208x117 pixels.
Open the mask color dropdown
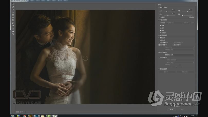(182, 55)
